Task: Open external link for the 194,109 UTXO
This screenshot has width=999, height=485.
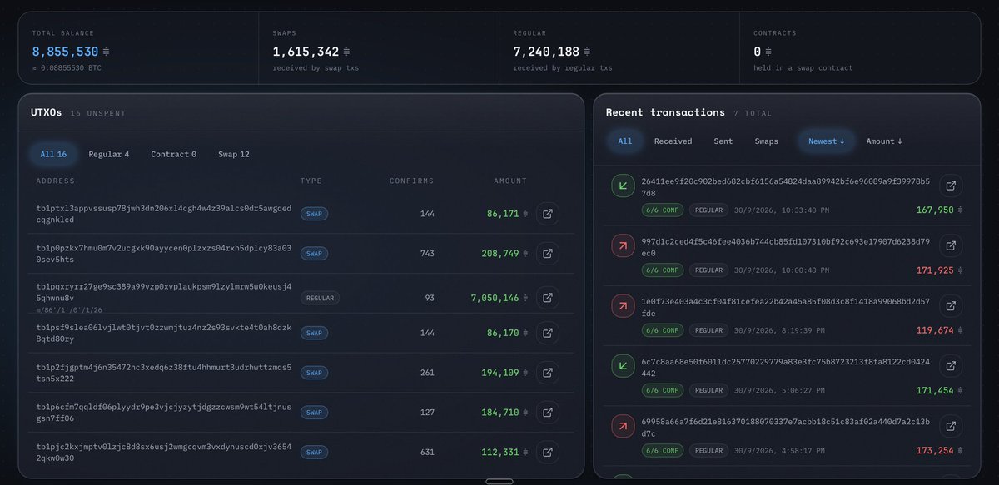Action: point(548,373)
